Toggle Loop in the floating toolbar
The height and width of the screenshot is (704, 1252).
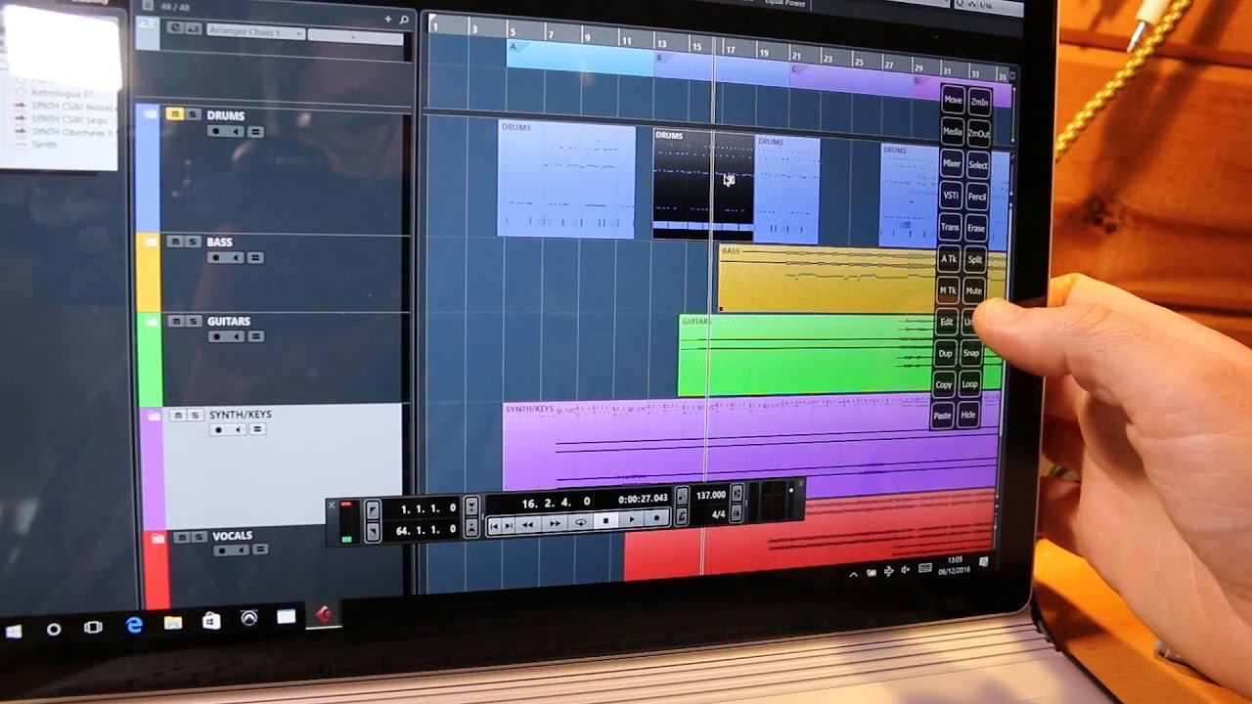coord(970,384)
